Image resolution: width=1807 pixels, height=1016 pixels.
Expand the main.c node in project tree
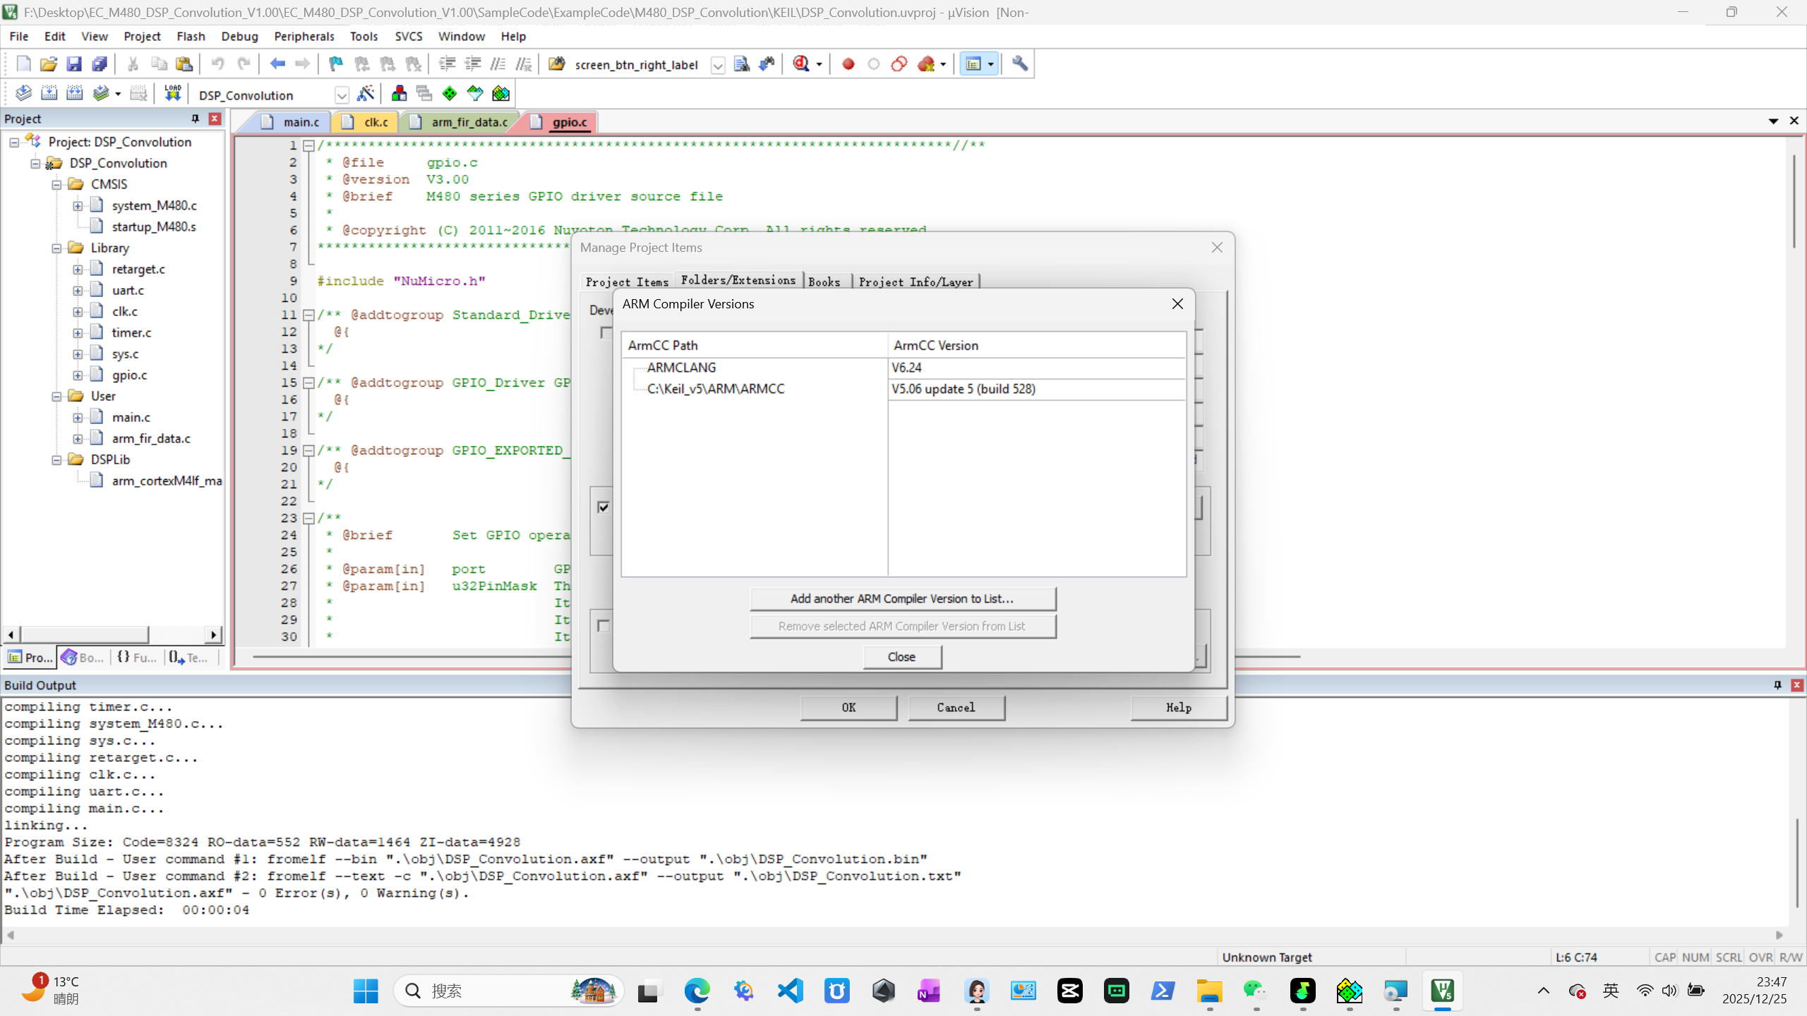pyautogui.click(x=78, y=418)
